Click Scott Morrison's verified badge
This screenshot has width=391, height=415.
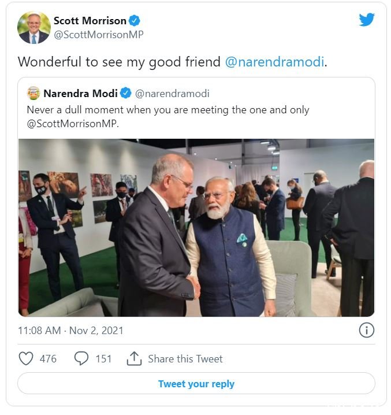[135, 21]
